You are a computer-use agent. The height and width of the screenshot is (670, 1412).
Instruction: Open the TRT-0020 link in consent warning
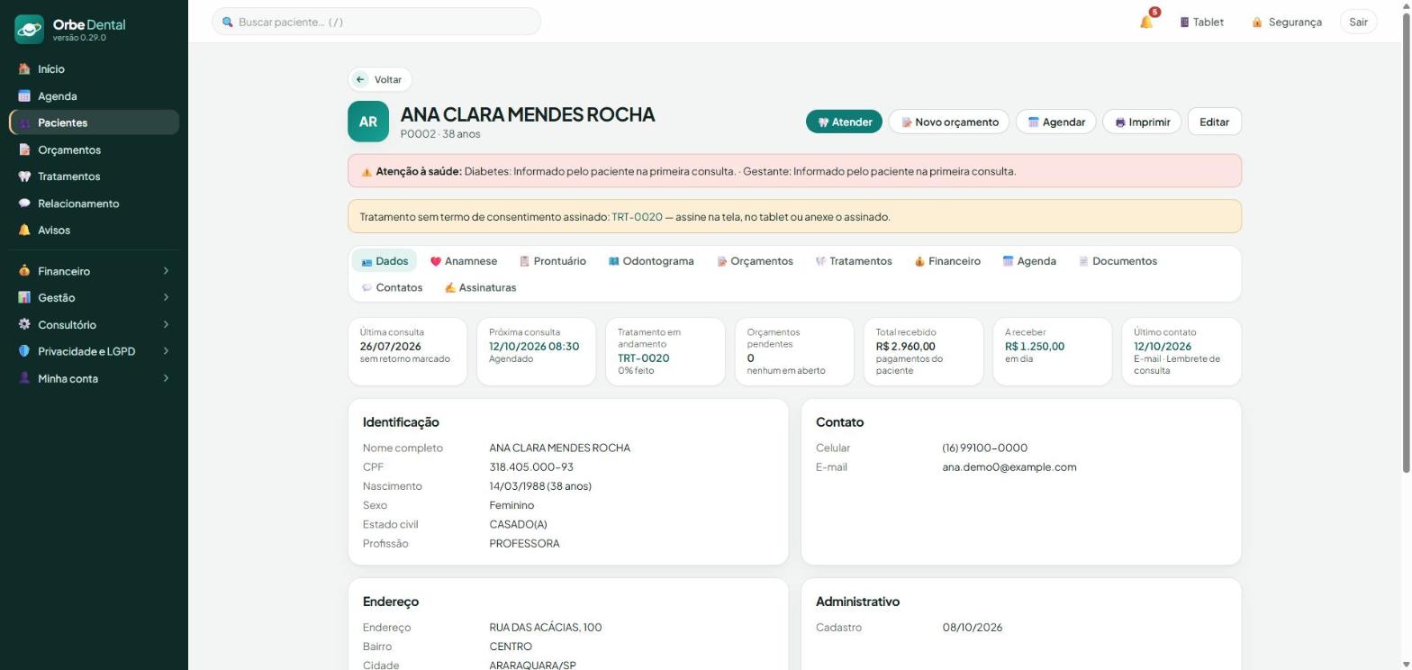tap(638, 217)
